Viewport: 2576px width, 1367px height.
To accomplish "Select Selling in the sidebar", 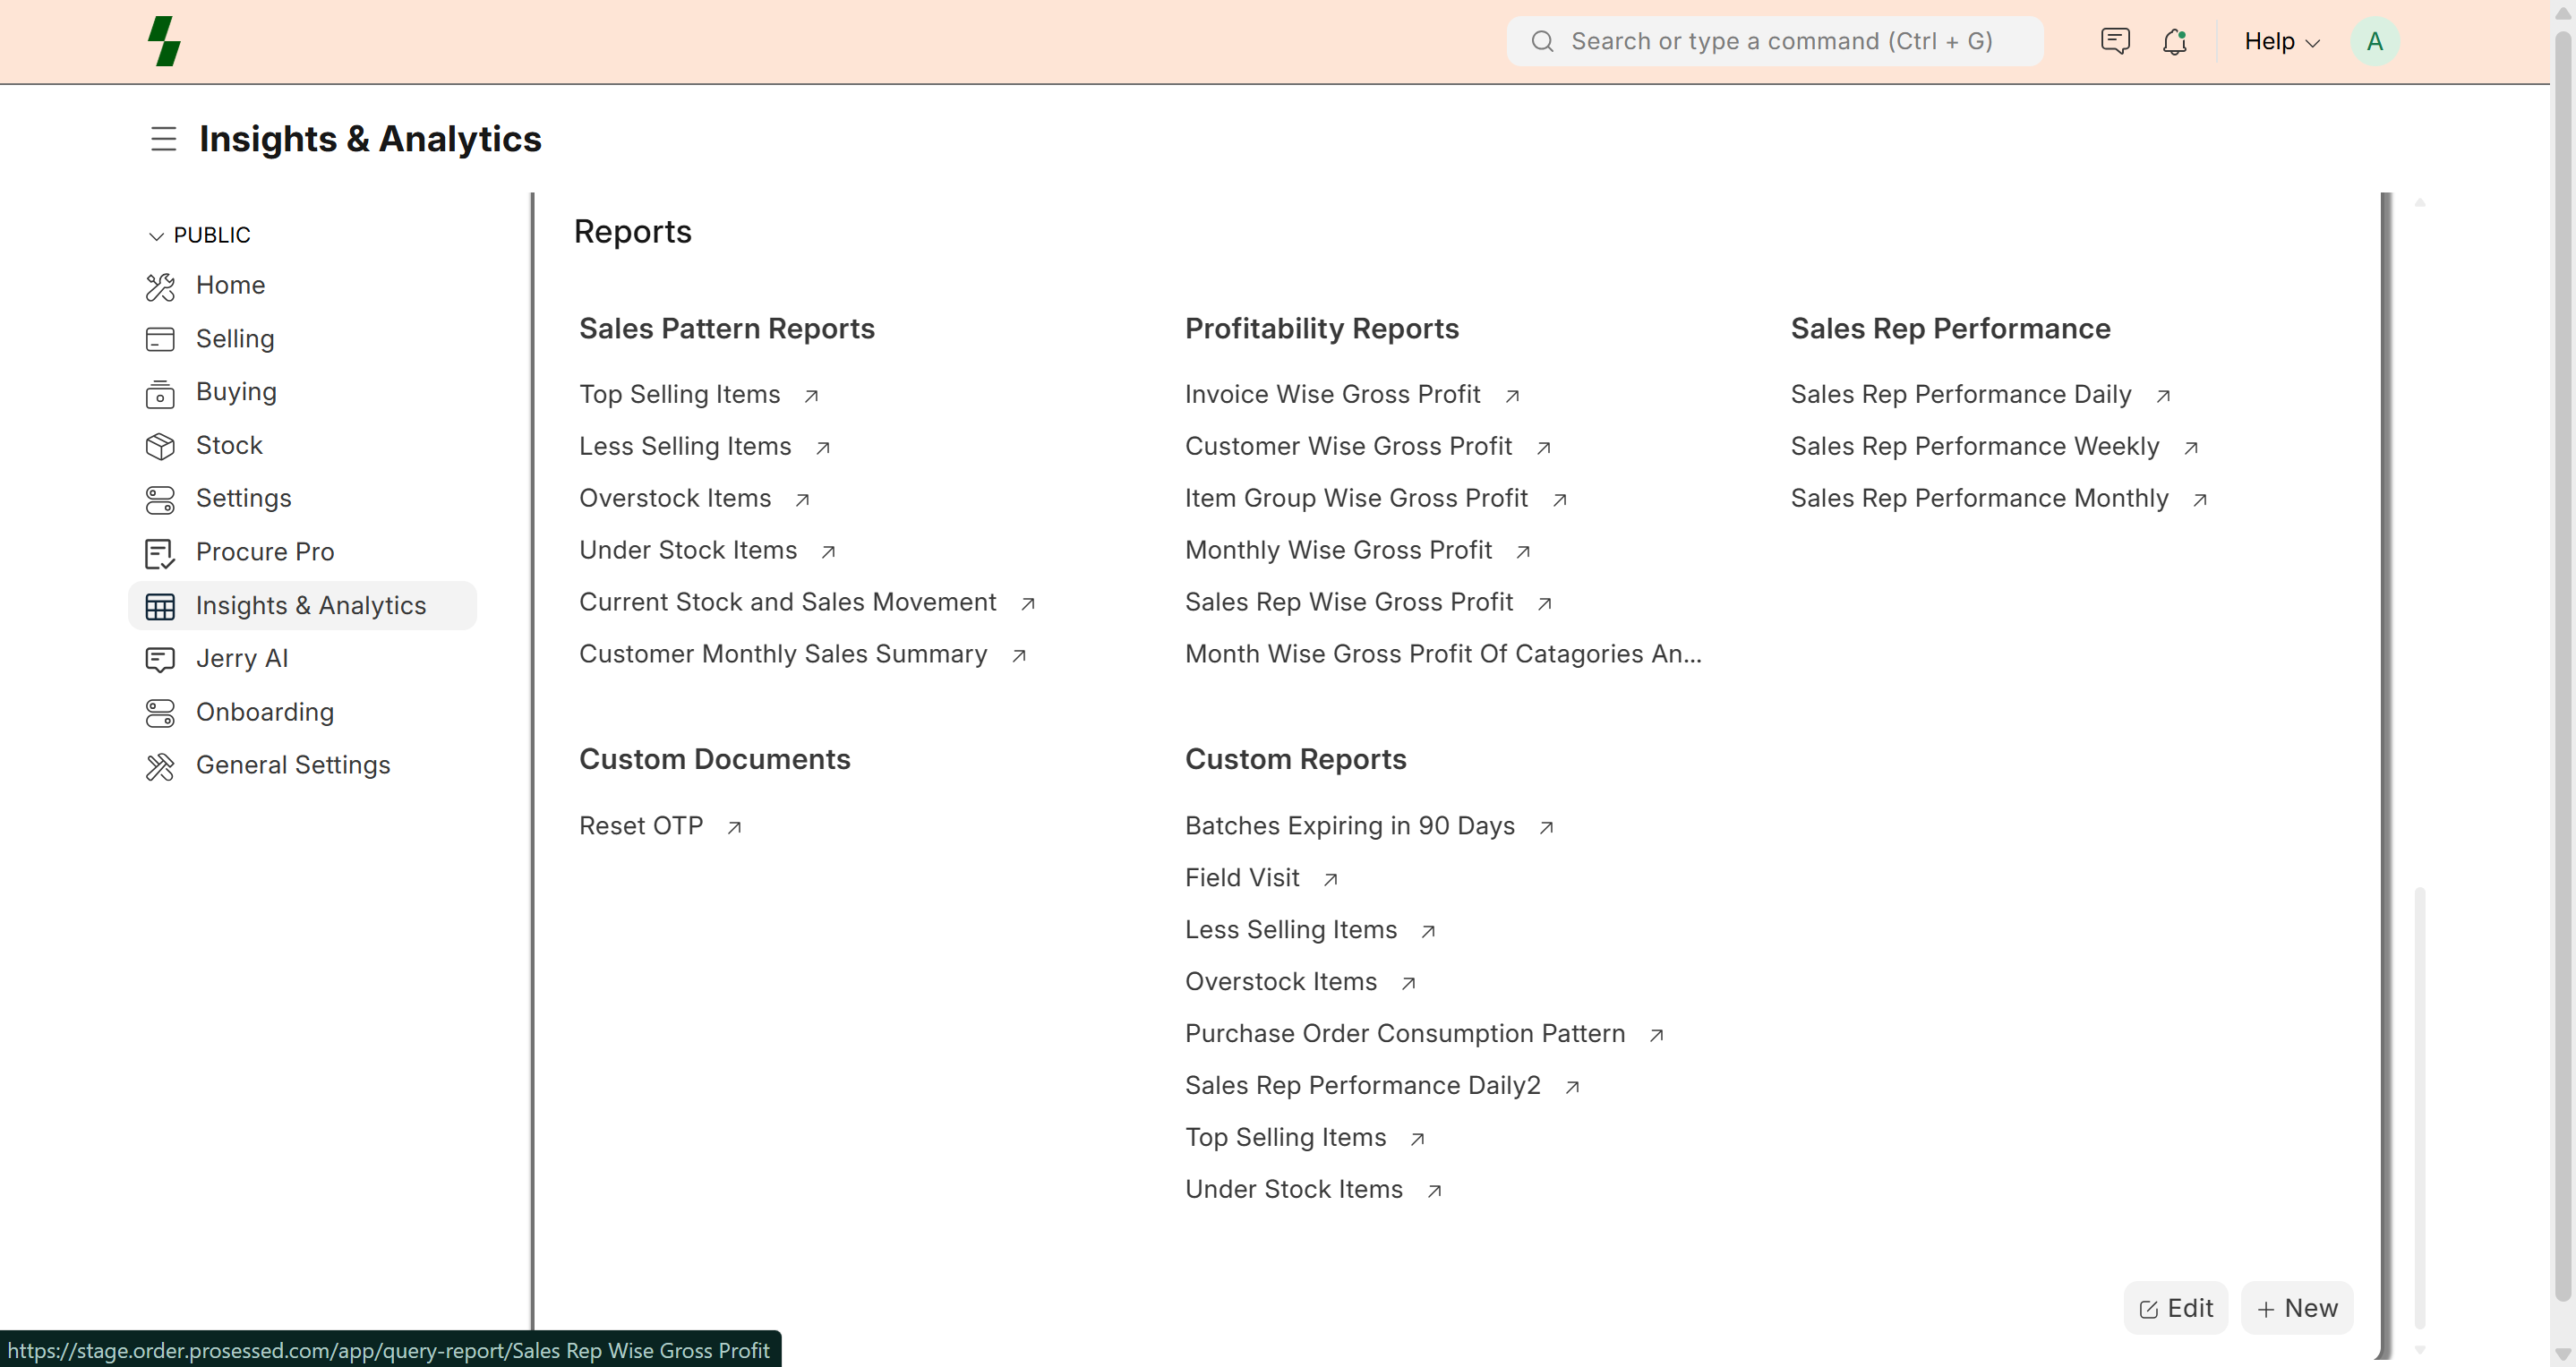I will [235, 339].
